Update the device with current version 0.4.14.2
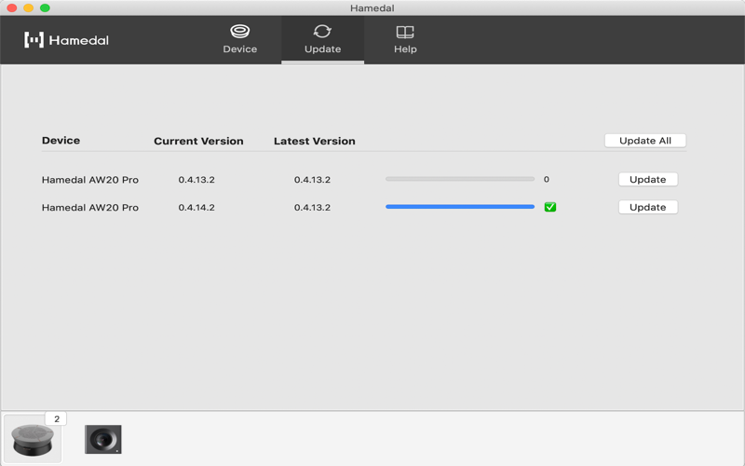The height and width of the screenshot is (466, 745). 648,207
